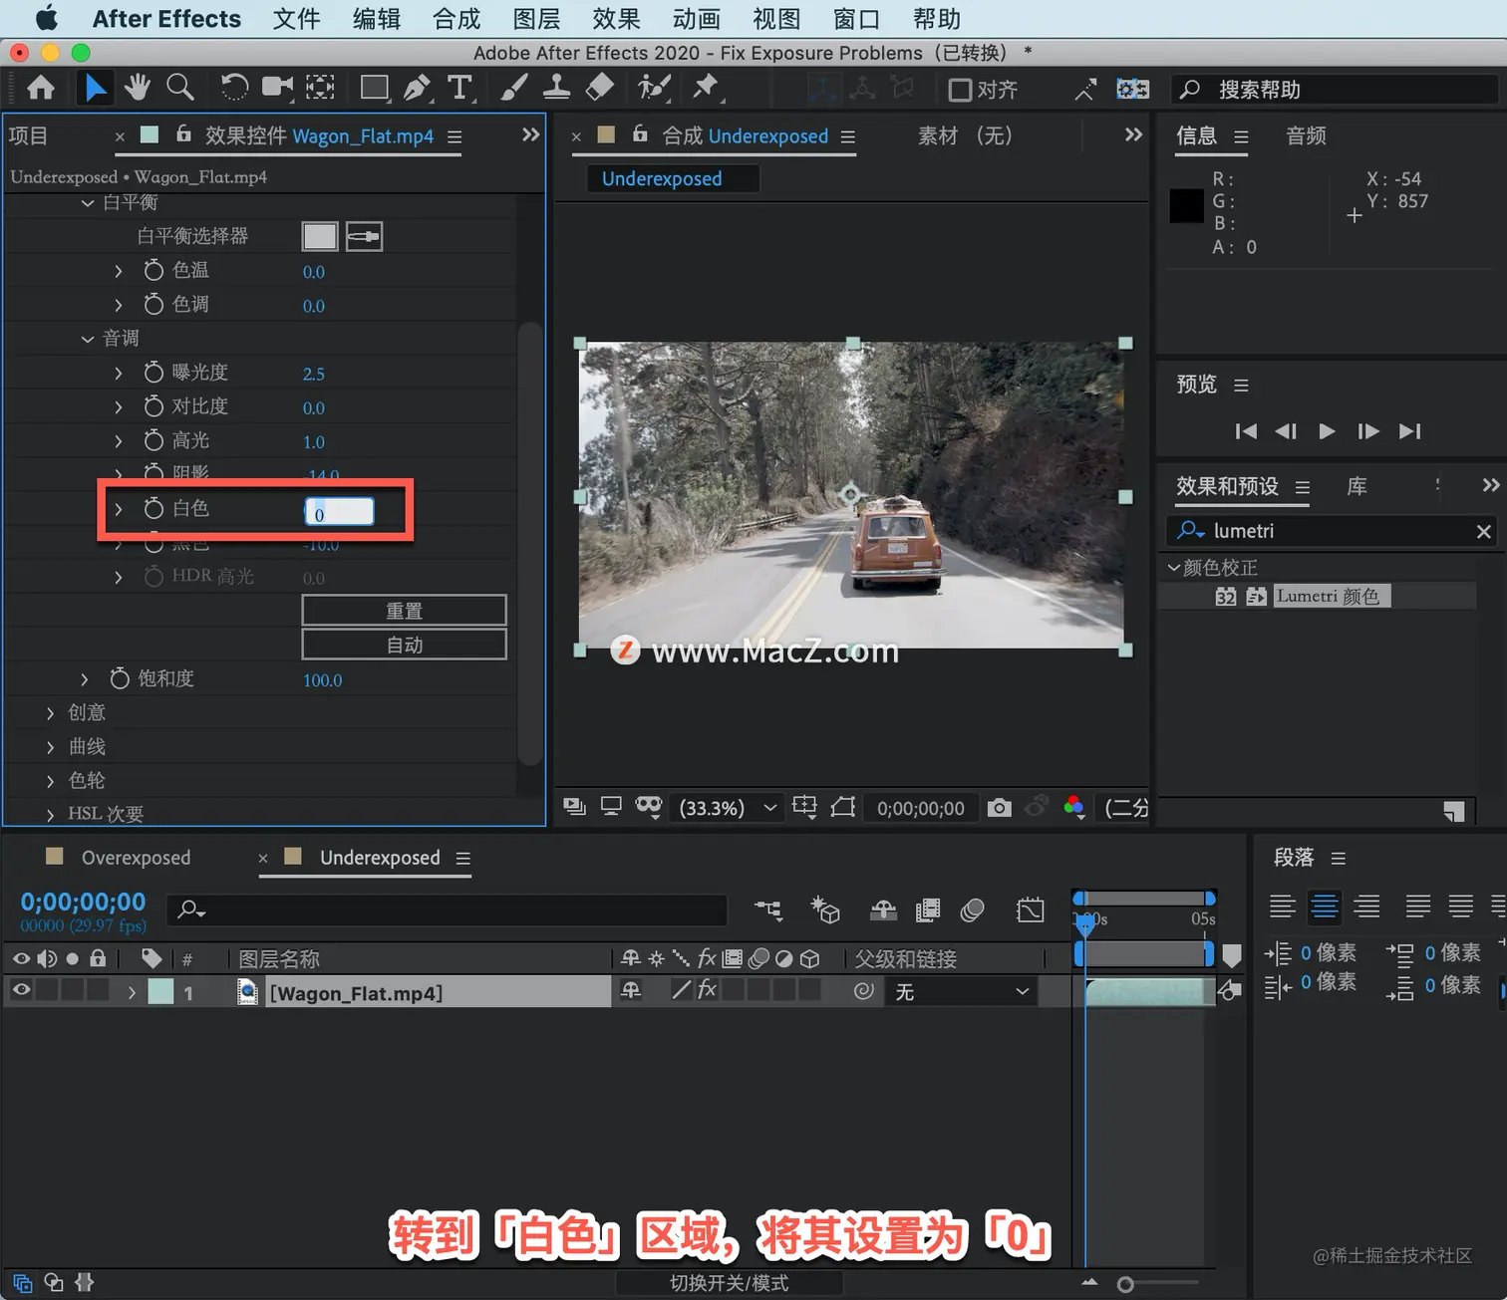Select the Rectangle shape tool

375,89
